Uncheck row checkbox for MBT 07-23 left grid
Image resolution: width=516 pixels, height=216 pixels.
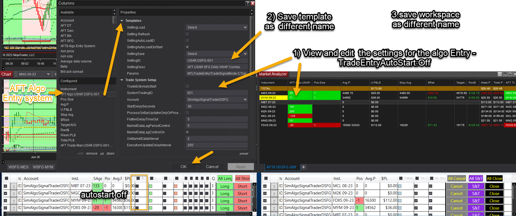pos(5,186)
